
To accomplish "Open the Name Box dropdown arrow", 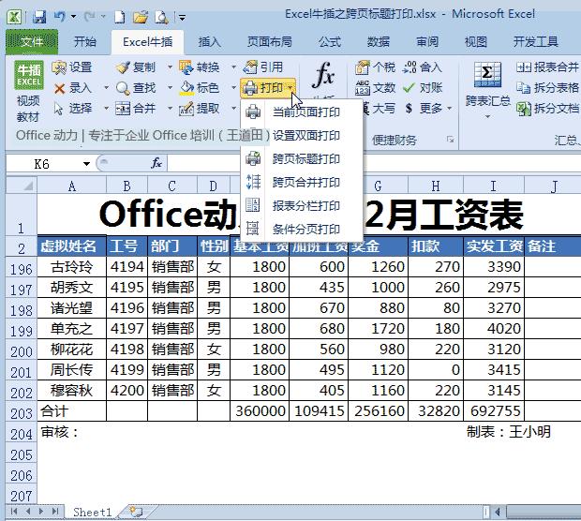I will pos(86,163).
